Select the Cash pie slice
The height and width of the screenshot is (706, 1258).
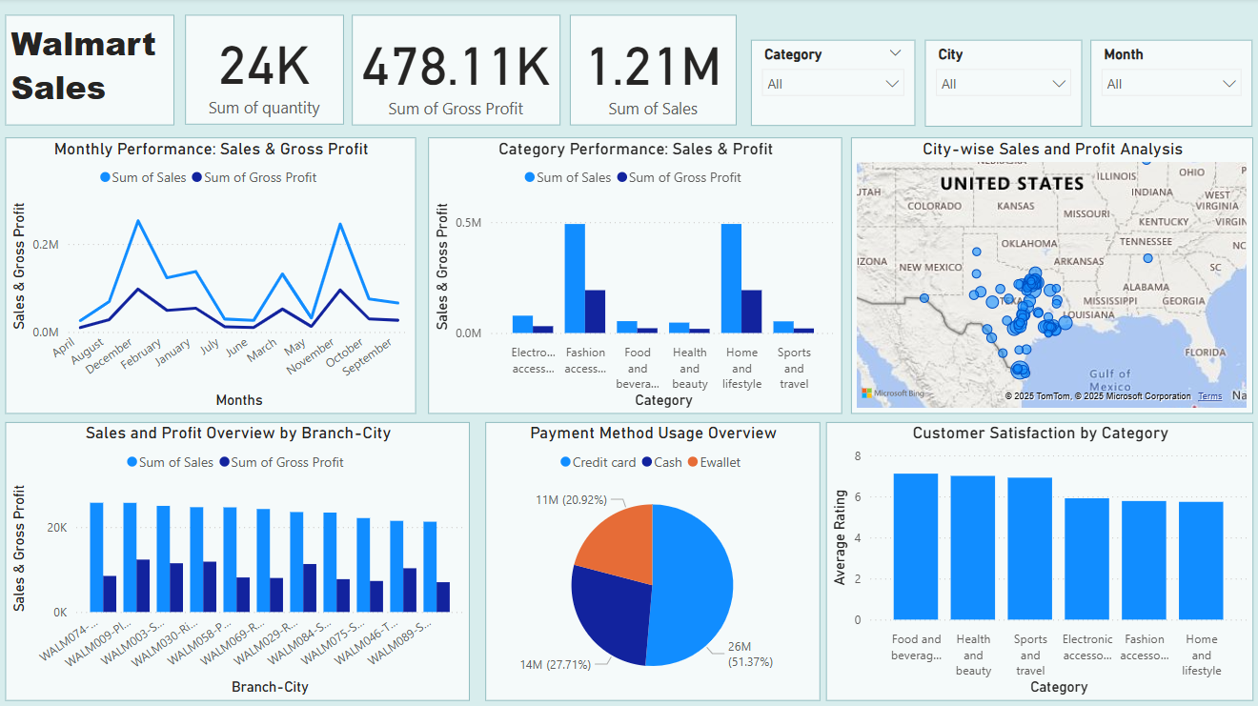tap(610, 615)
